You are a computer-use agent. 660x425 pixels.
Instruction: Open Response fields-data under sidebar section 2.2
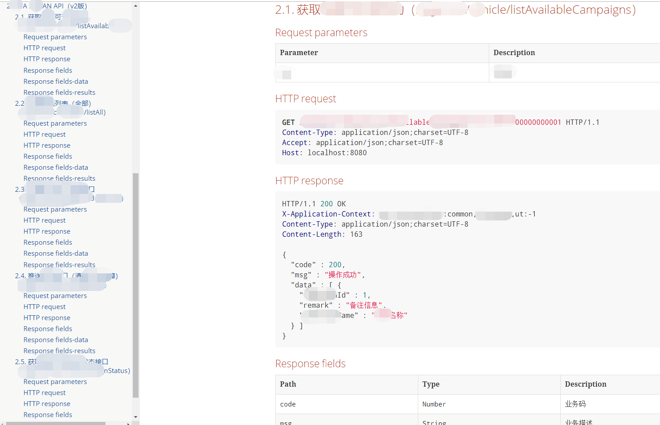click(x=56, y=168)
